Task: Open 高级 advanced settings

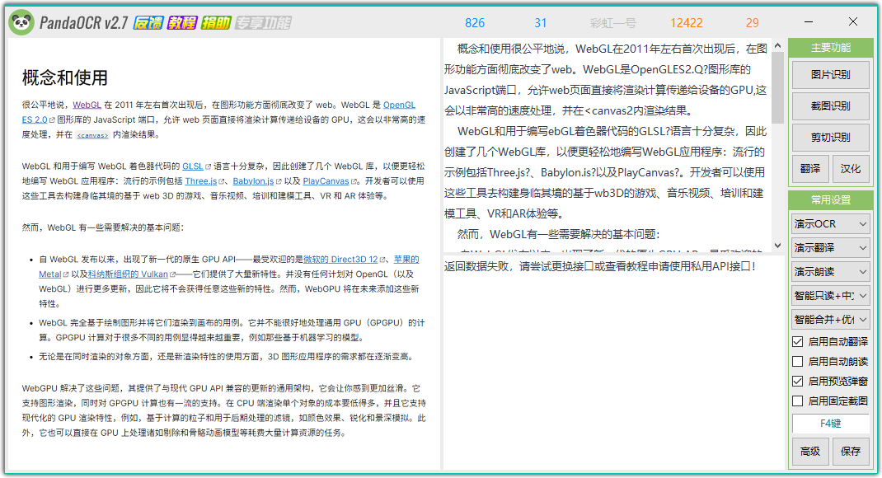Action: [x=810, y=452]
